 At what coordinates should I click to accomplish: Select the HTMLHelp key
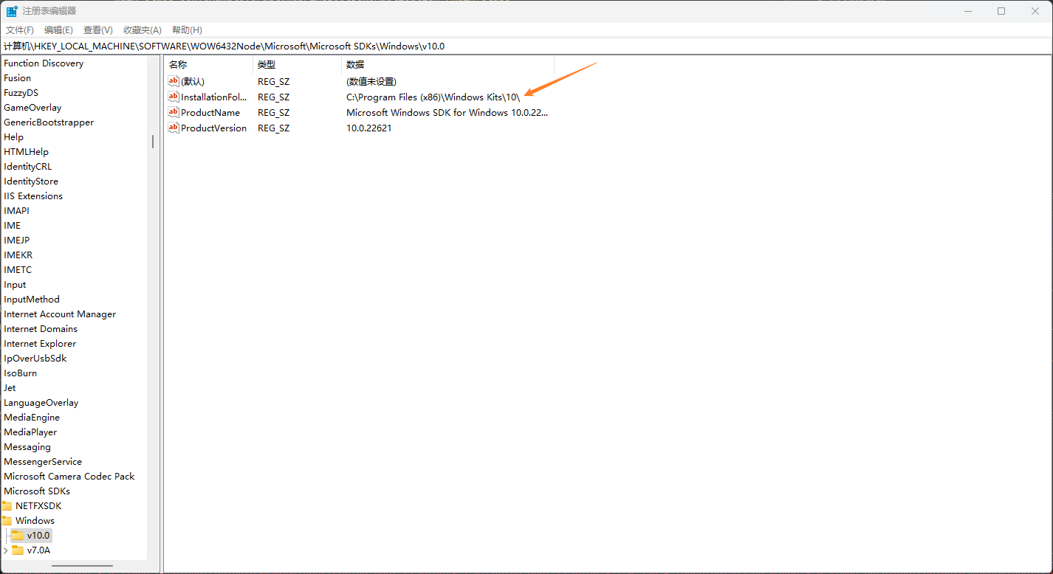[x=27, y=152]
